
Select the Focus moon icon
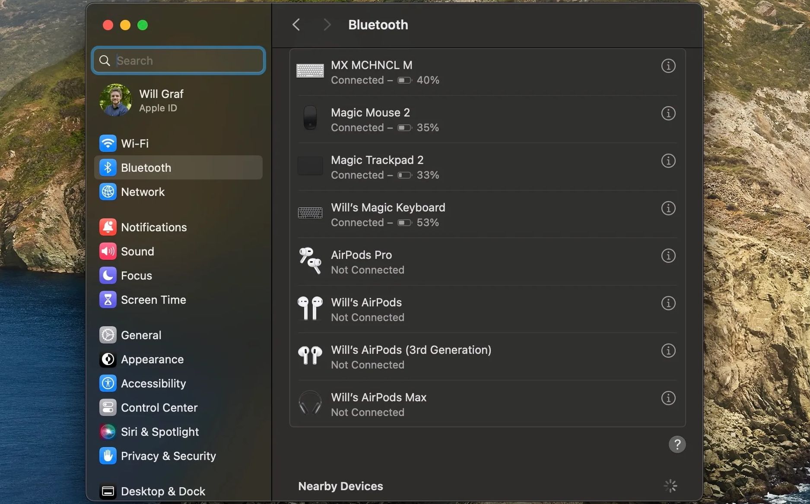(x=108, y=275)
